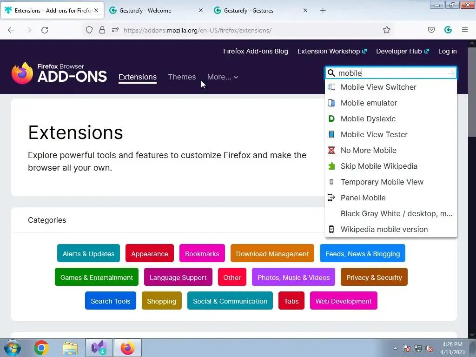Click the browser URL address bar
Image resolution: width=476 pixels, height=357 pixels.
tap(237, 30)
